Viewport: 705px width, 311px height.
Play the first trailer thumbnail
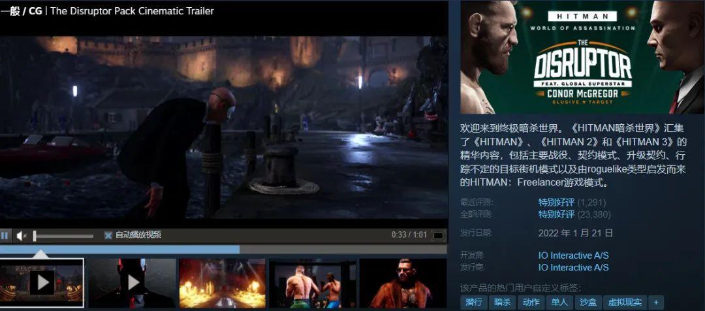[x=42, y=282]
